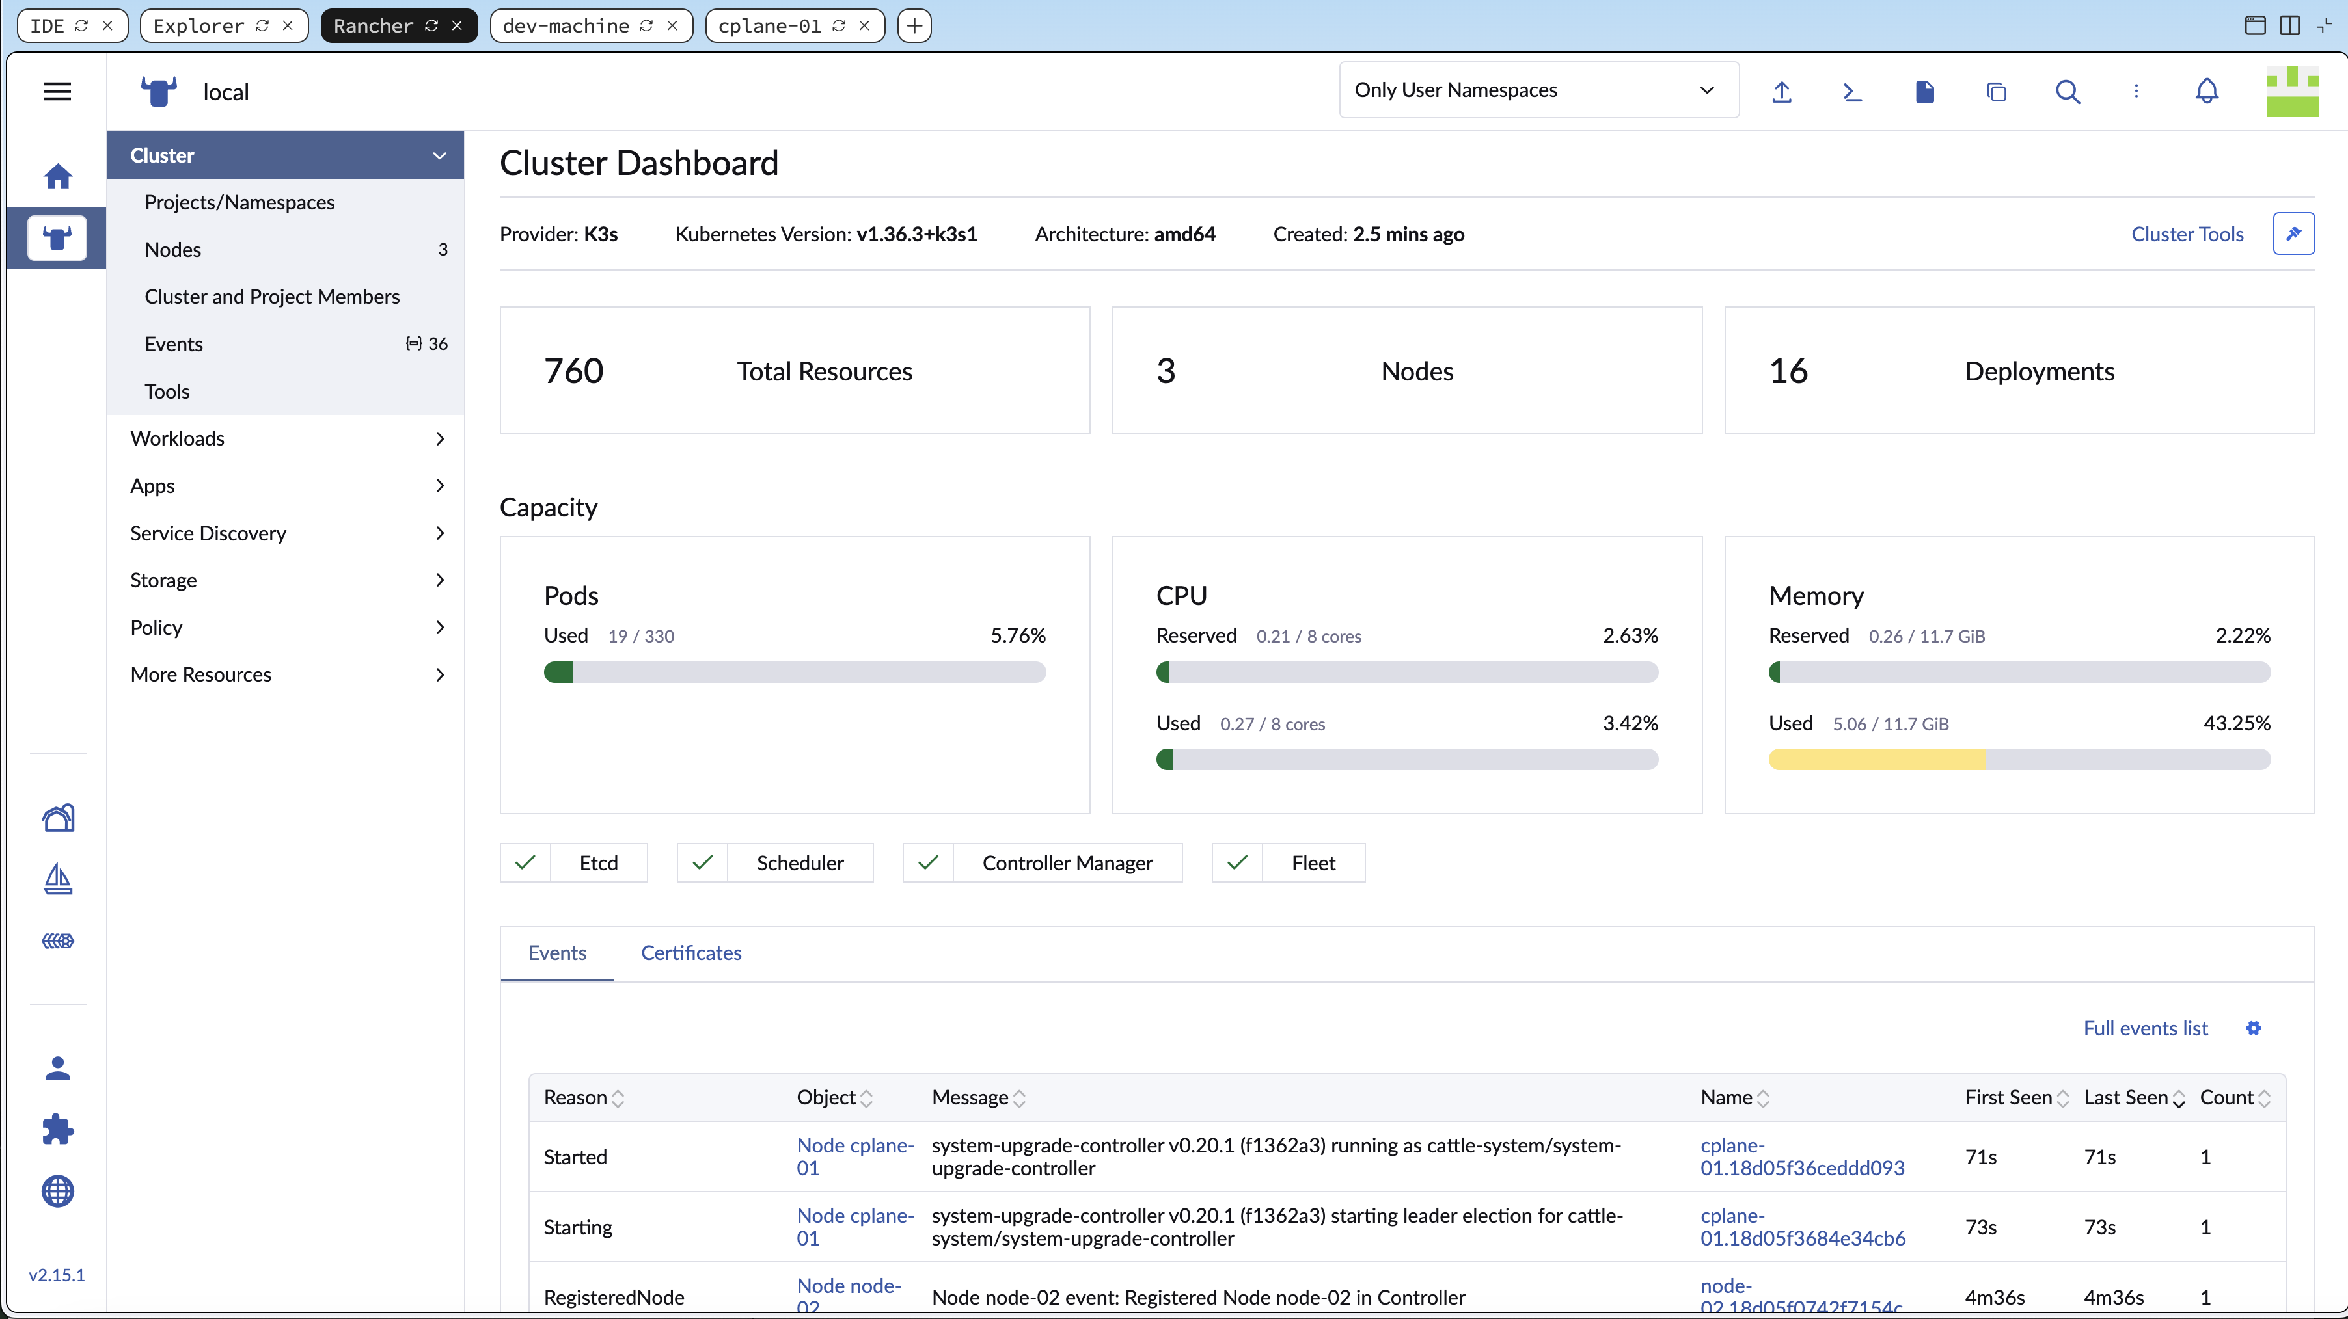Select the local cluster icon in side rail
This screenshot has width=2348, height=1319.
click(x=57, y=239)
